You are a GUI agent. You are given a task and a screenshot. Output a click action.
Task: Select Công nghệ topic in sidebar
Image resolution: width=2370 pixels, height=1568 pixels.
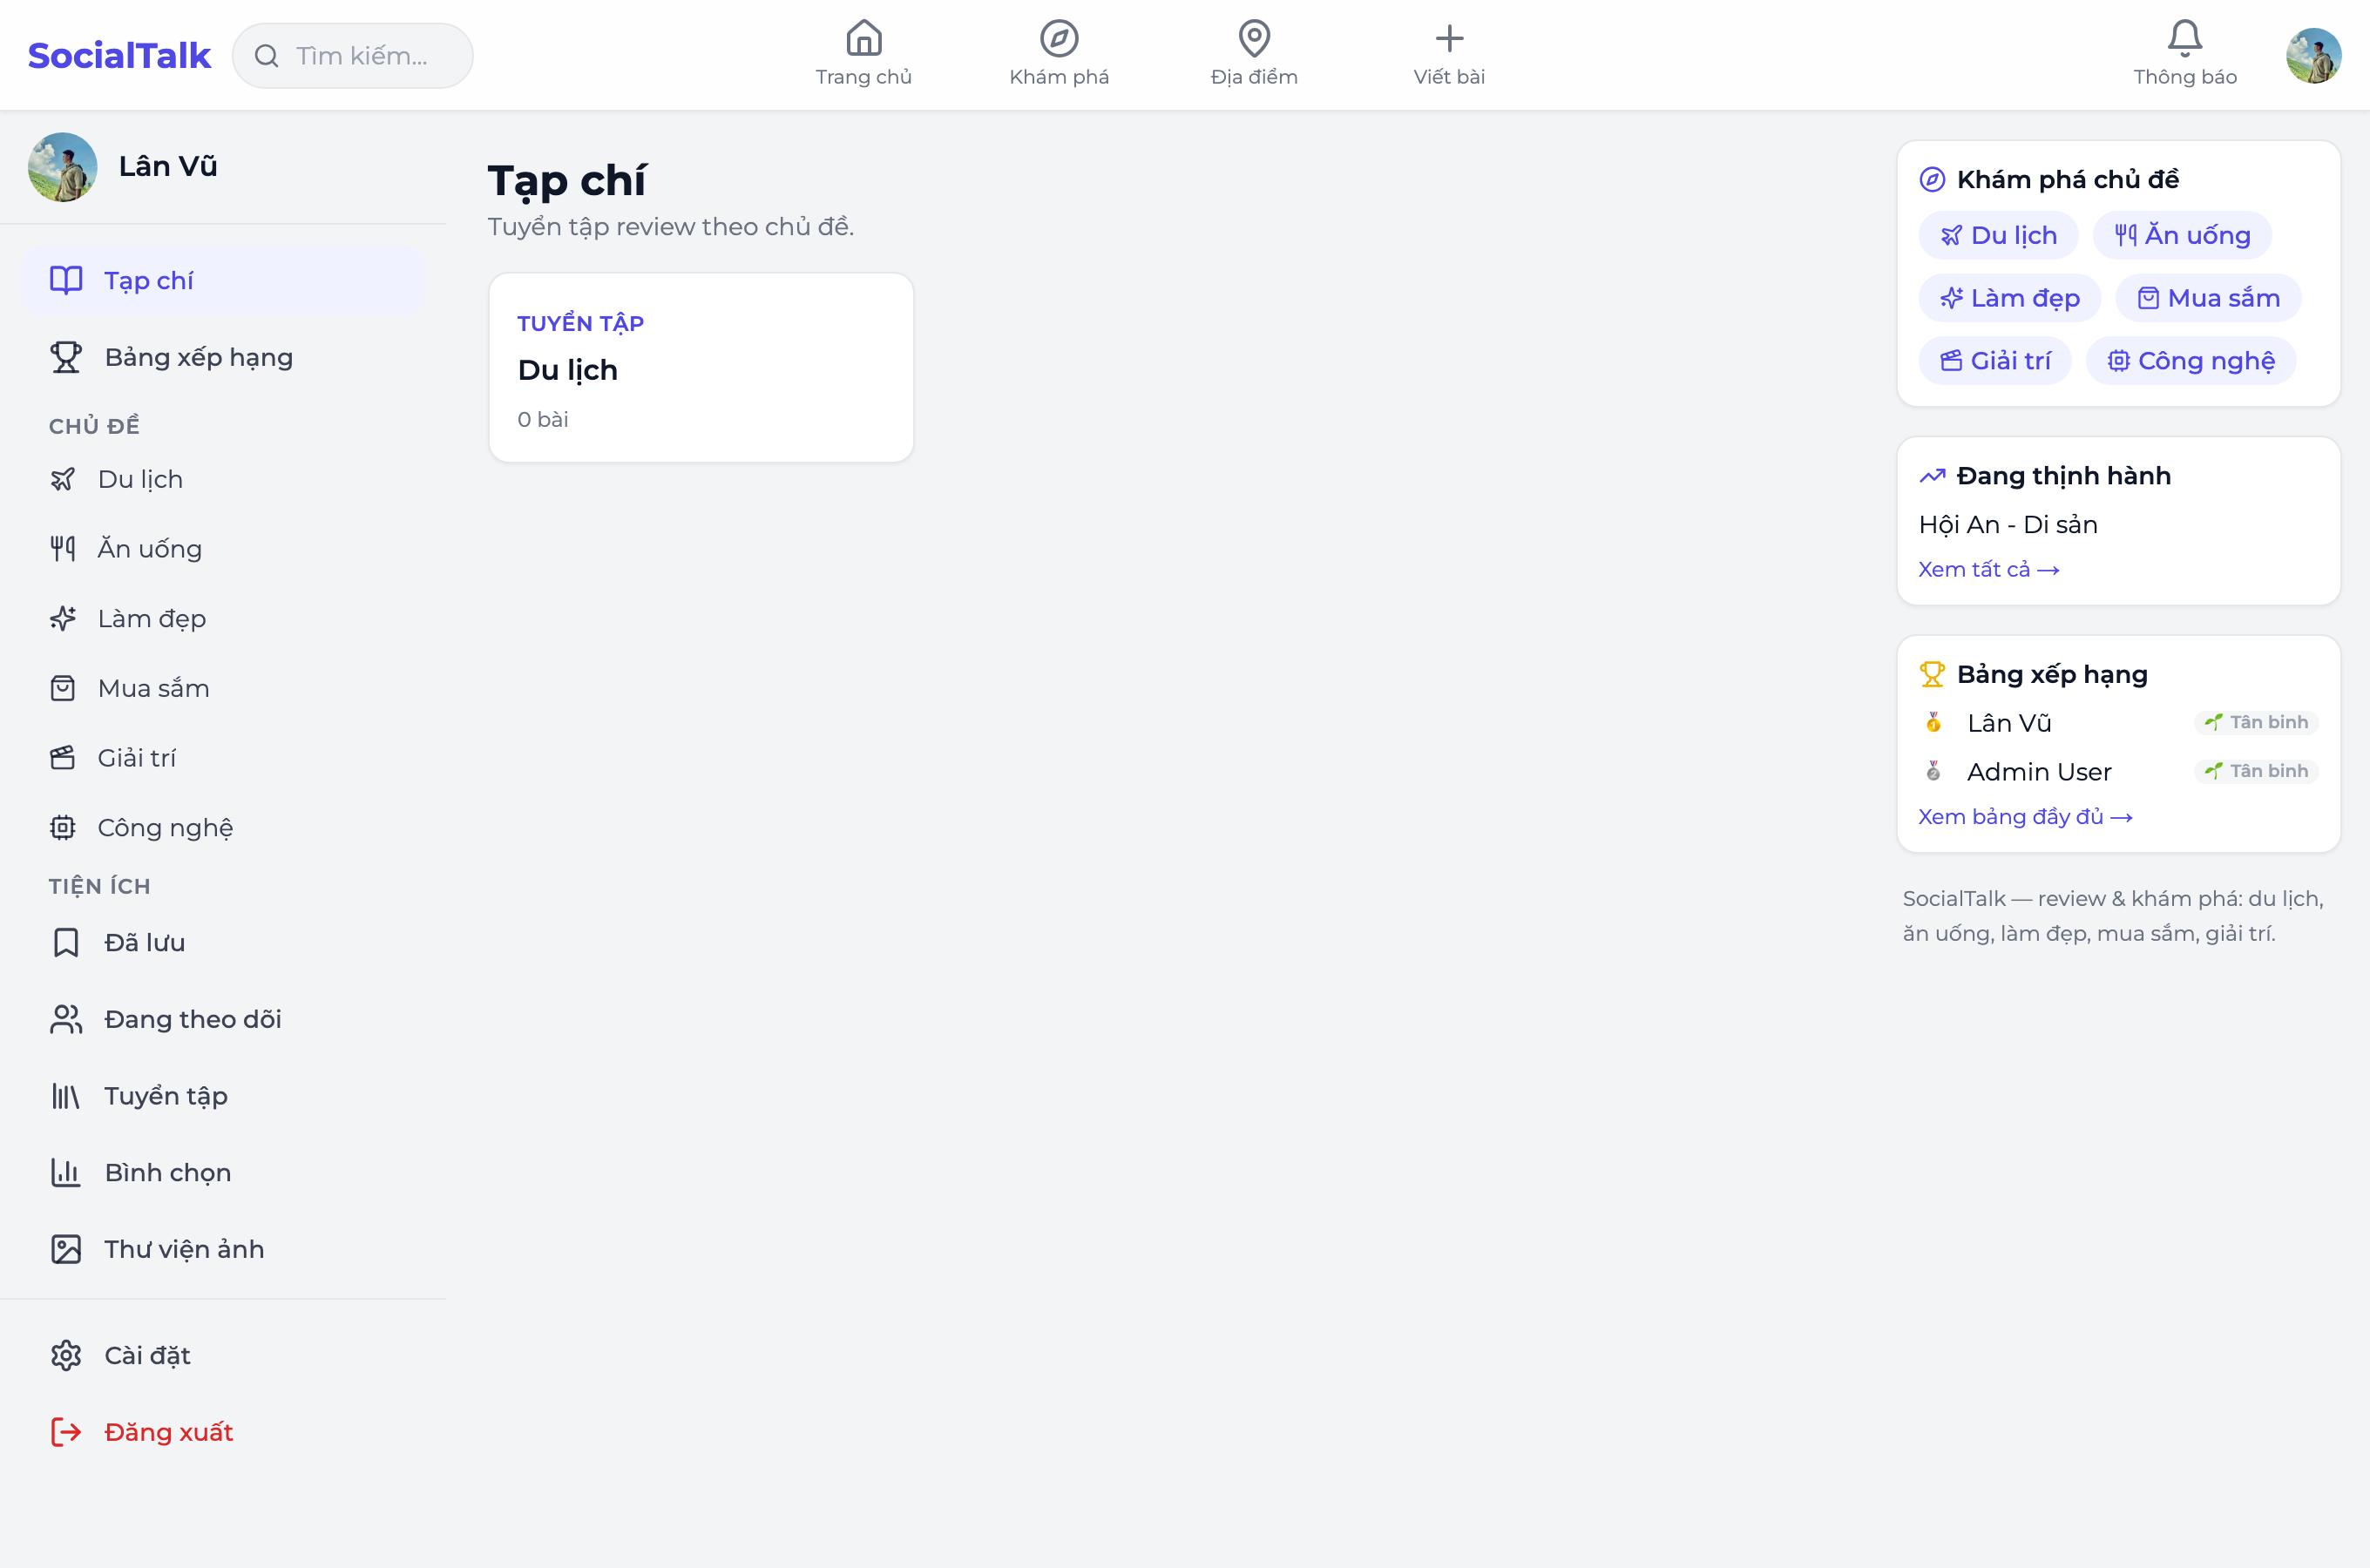(223, 827)
